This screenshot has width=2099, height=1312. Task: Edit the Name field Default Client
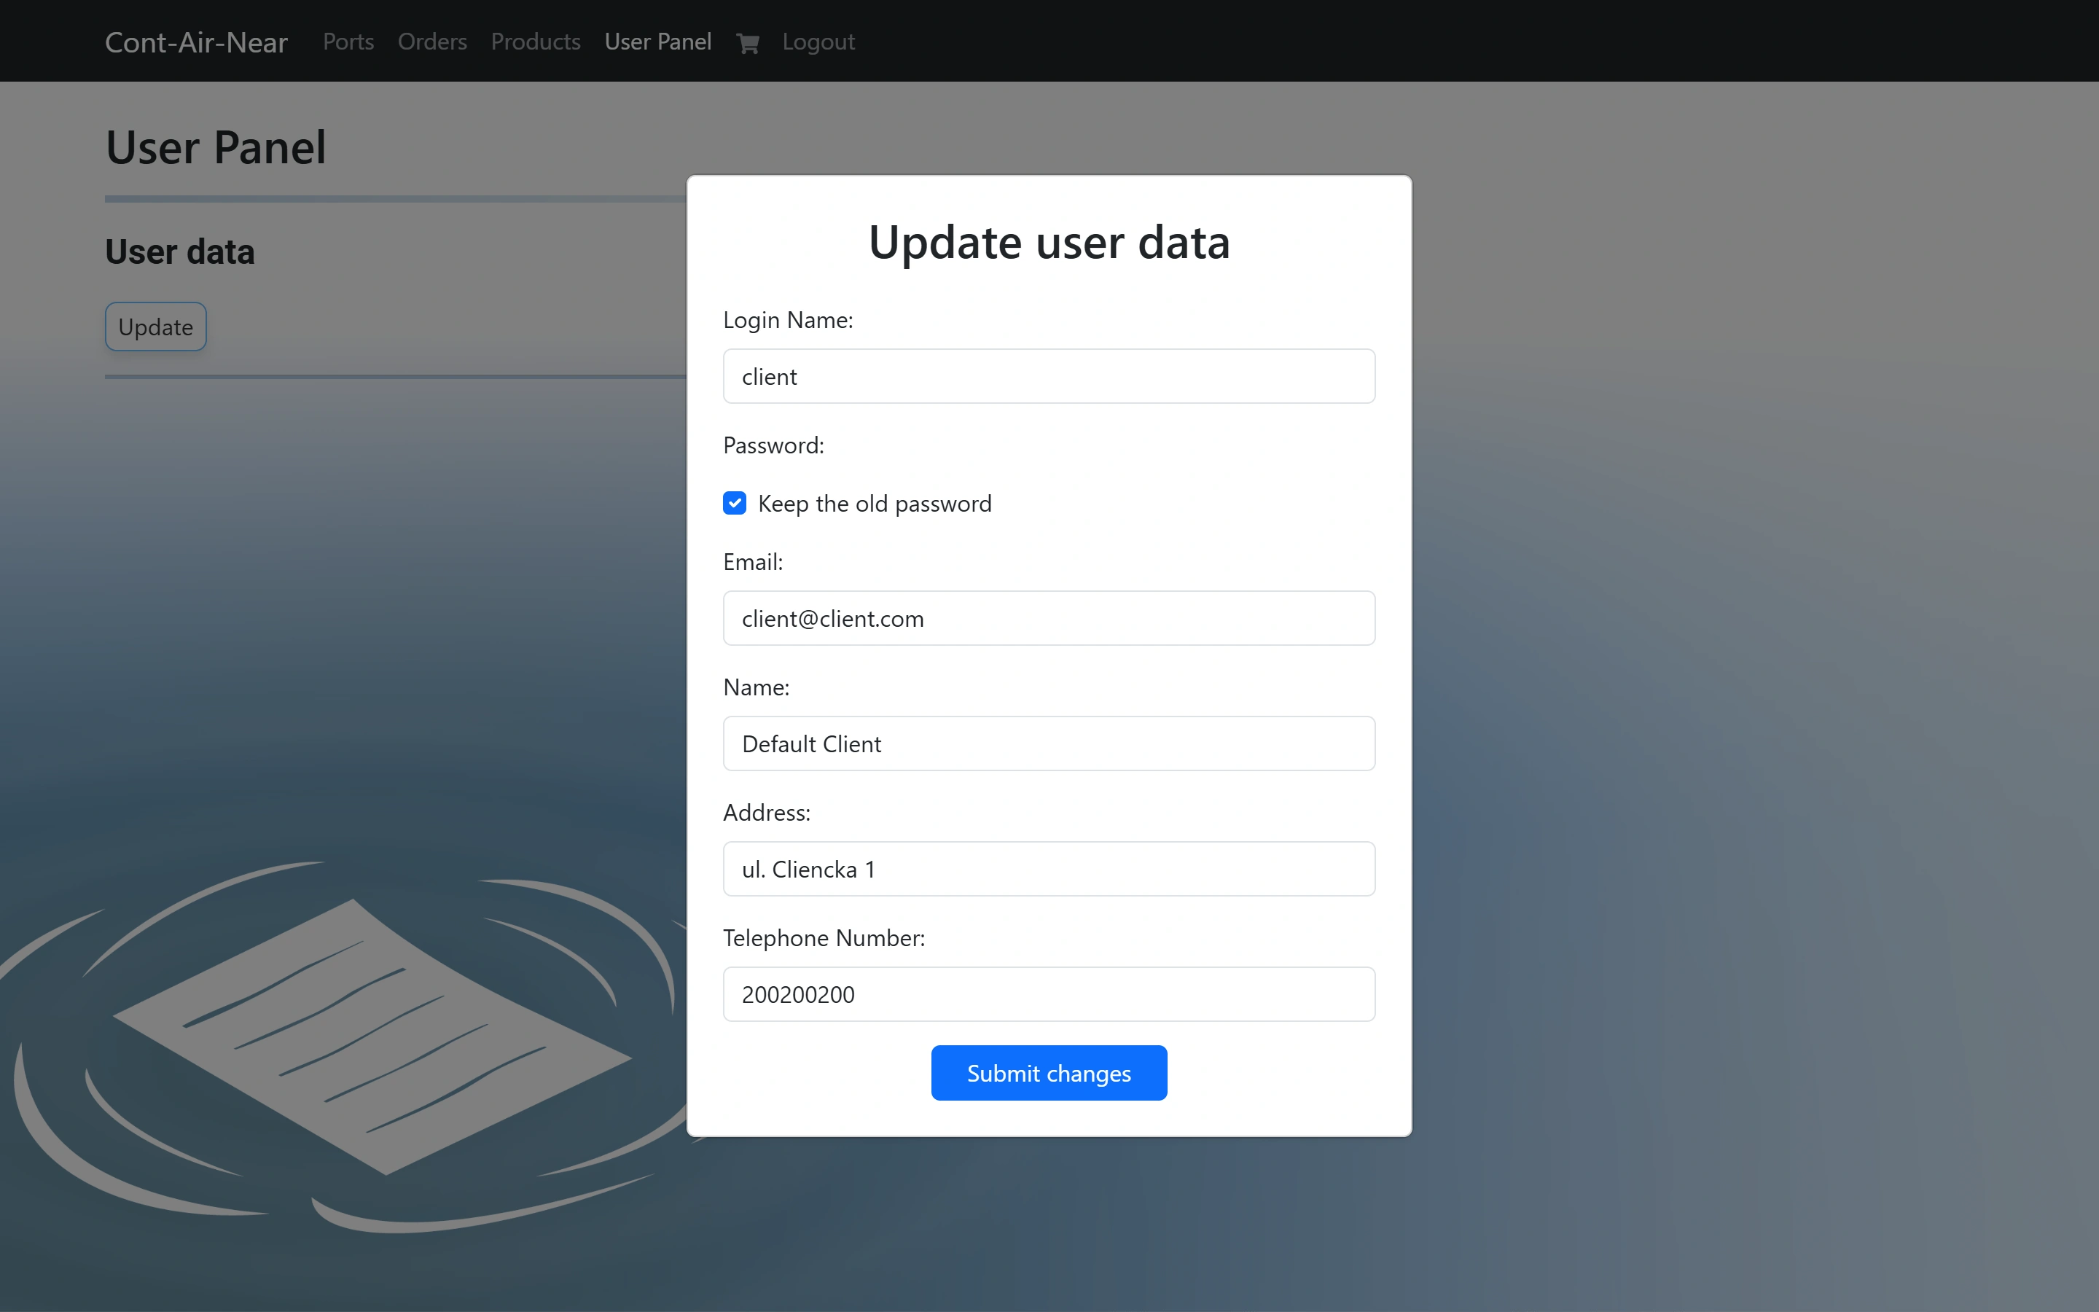(x=1049, y=743)
